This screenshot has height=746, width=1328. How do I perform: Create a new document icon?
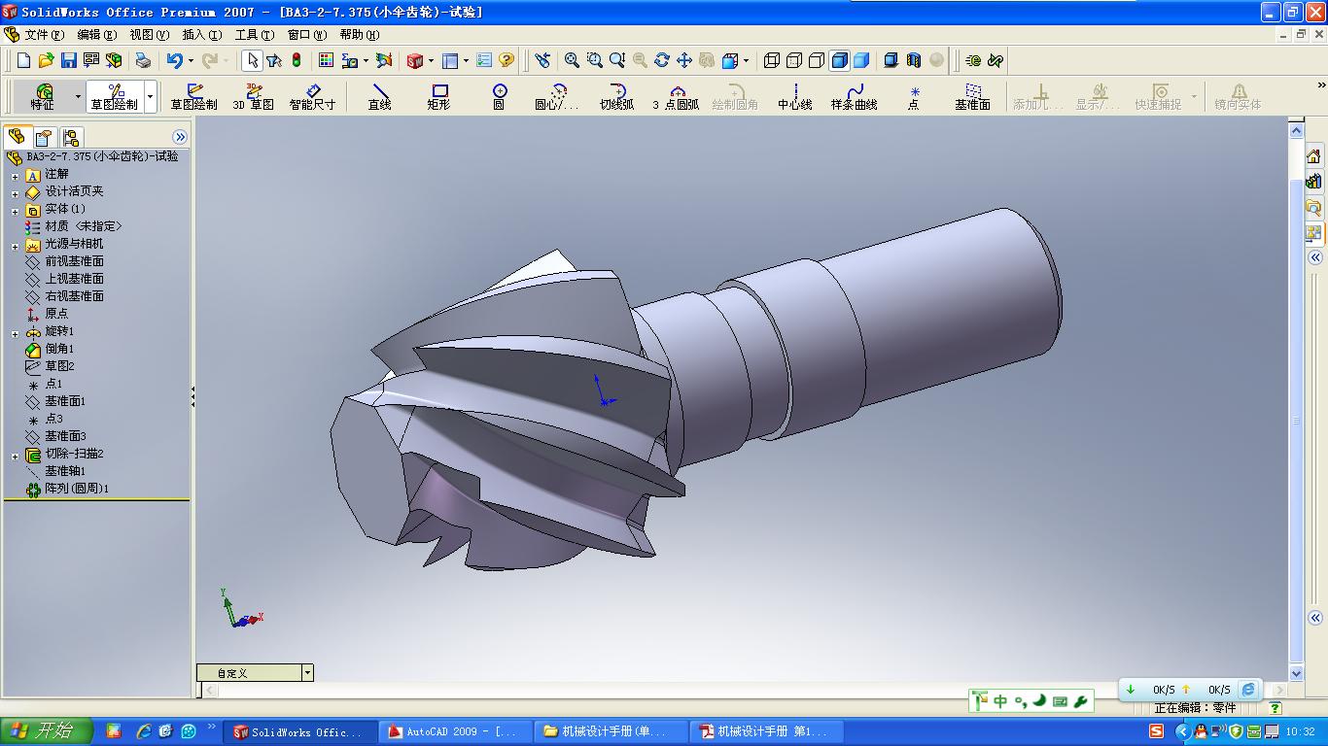tap(24, 60)
